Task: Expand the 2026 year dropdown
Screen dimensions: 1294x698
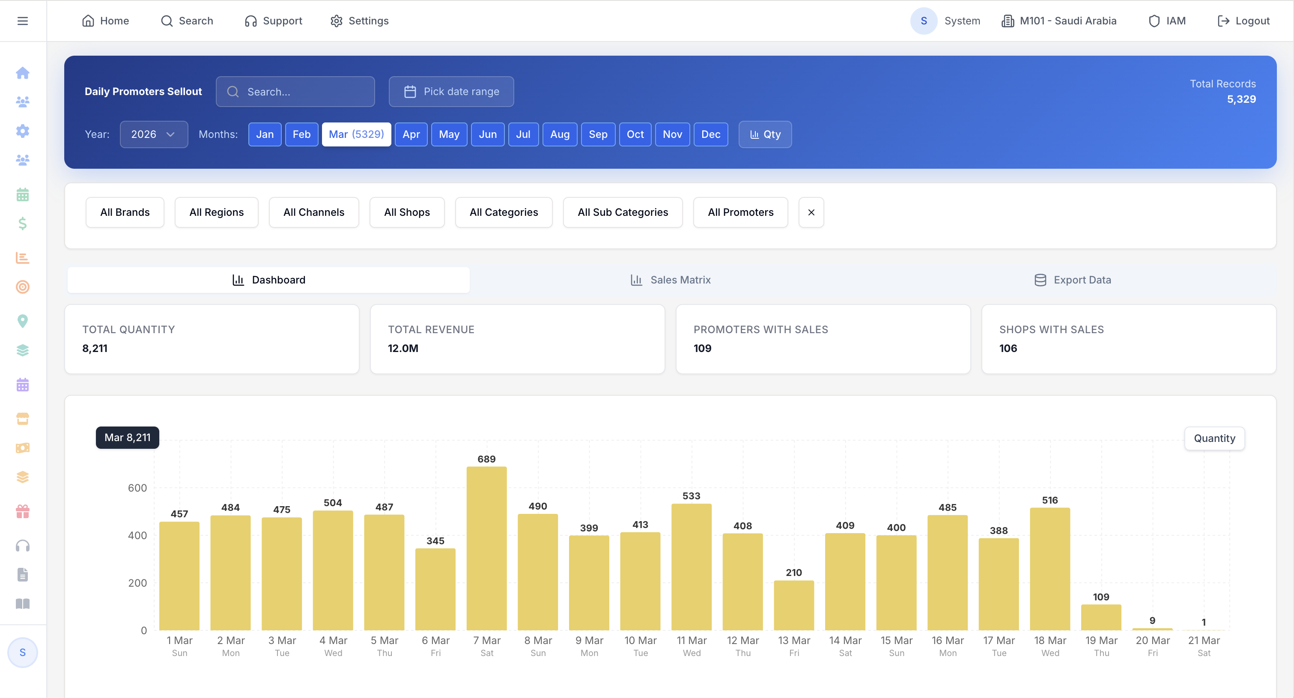Action: tap(153, 134)
